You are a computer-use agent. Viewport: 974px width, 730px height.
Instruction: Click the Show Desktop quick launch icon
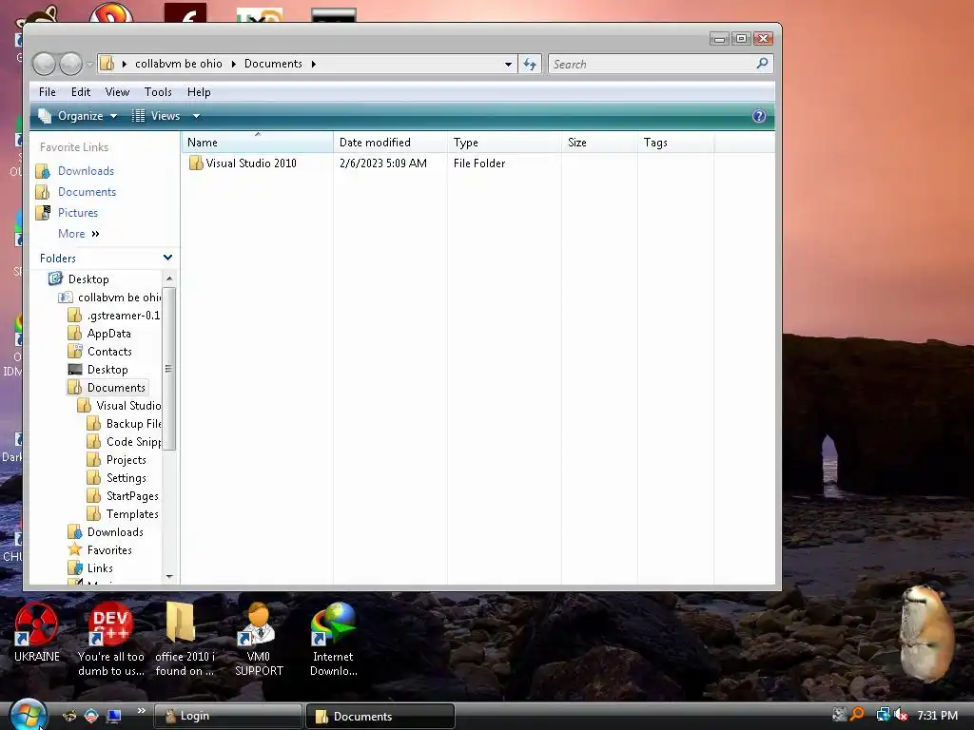pos(114,716)
